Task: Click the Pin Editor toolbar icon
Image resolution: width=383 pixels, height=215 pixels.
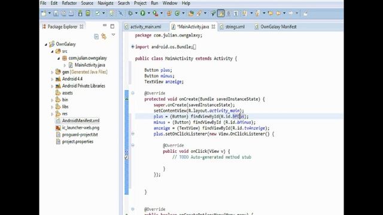Action: pos(306,13)
